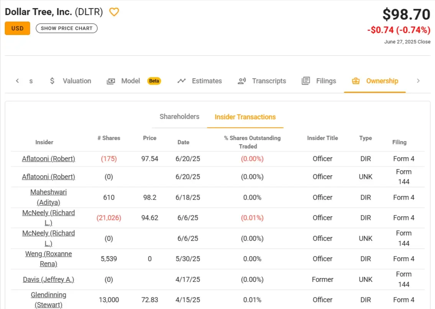Click the -$0.74 (-0.74%) price change

pos(399,30)
